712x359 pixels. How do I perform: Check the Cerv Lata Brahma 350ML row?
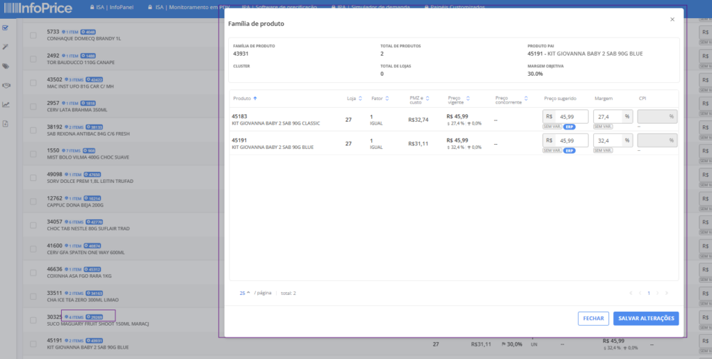click(x=33, y=106)
